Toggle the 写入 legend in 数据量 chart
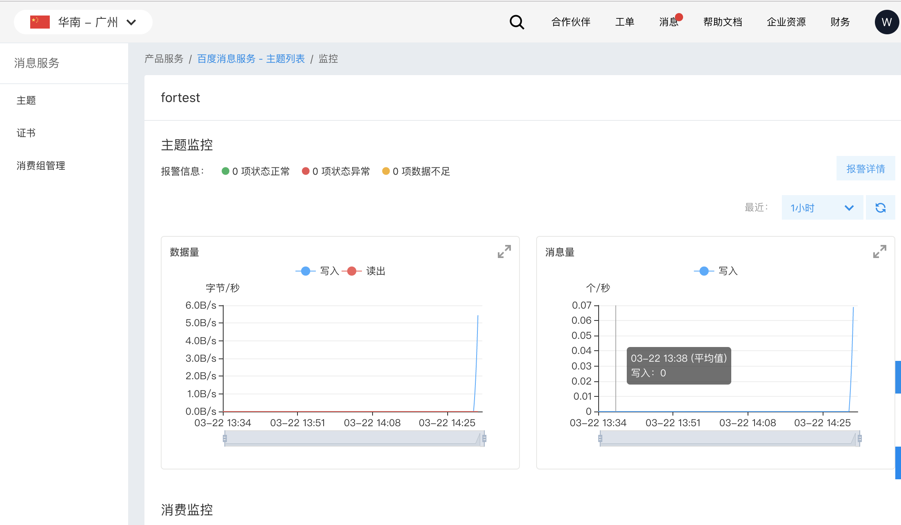The width and height of the screenshot is (901, 525). [317, 271]
